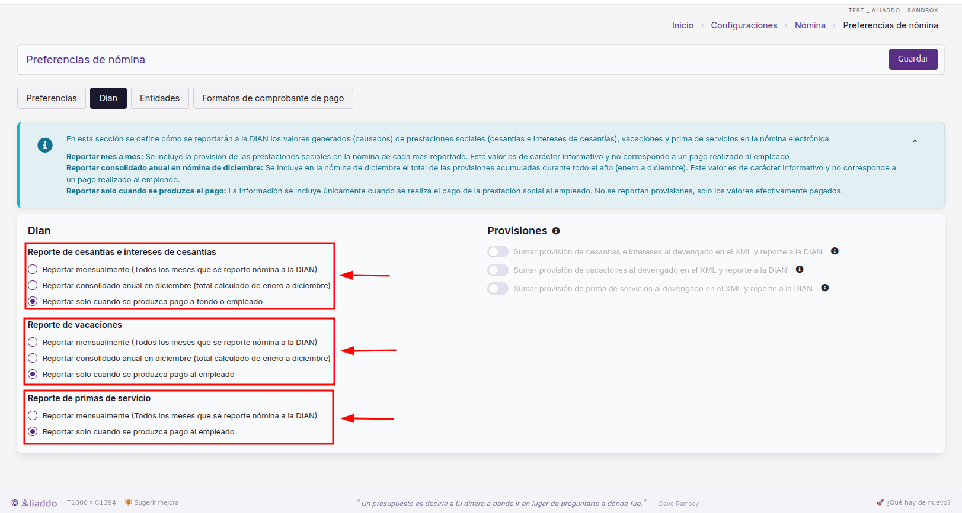The width and height of the screenshot is (962, 513).
Task: Select monthly reporting for cesantías
Action: 33,269
